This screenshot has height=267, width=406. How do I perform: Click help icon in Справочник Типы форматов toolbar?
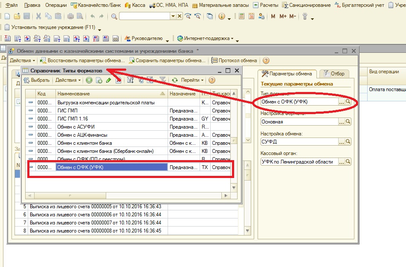point(212,80)
